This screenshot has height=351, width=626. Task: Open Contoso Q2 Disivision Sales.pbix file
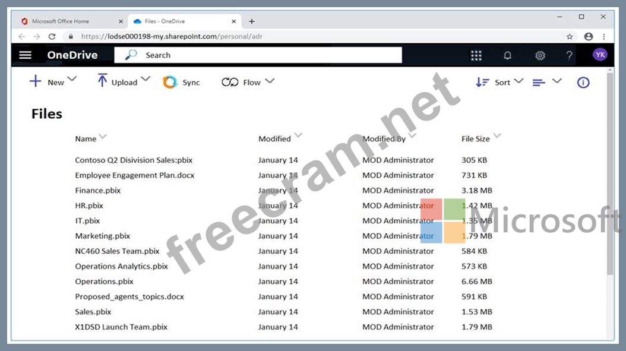[134, 160]
